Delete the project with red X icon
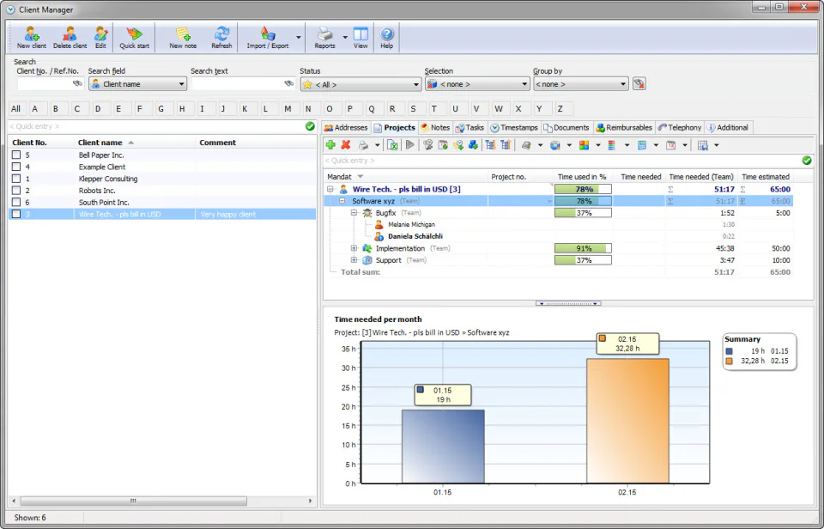 (x=346, y=144)
